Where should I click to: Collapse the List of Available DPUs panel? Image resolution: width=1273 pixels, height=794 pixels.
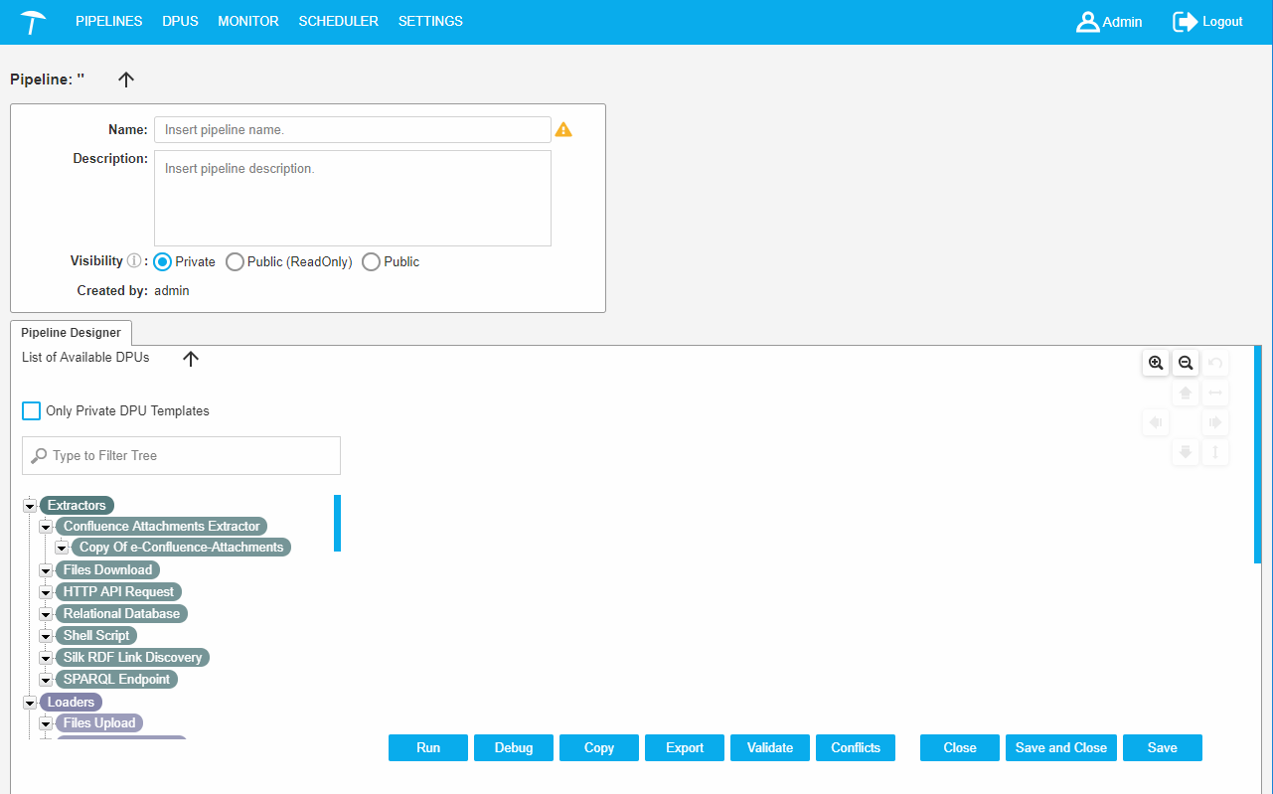pyautogui.click(x=191, y=359)
